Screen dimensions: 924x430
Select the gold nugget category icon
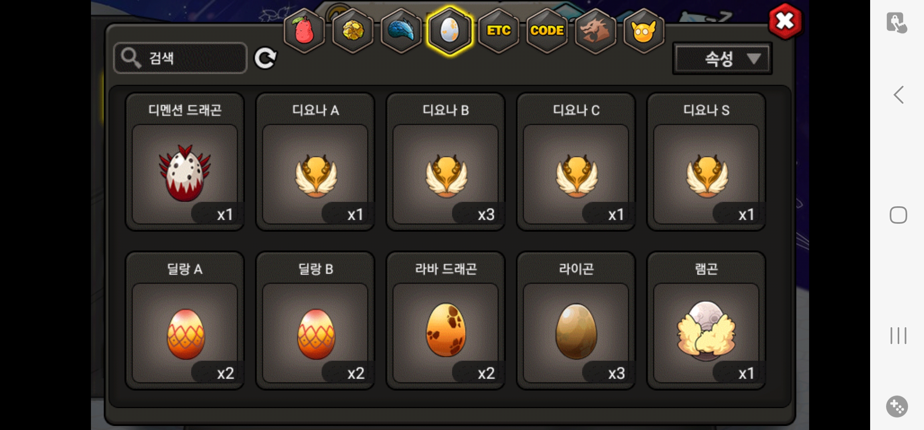[x=353, y=31]
